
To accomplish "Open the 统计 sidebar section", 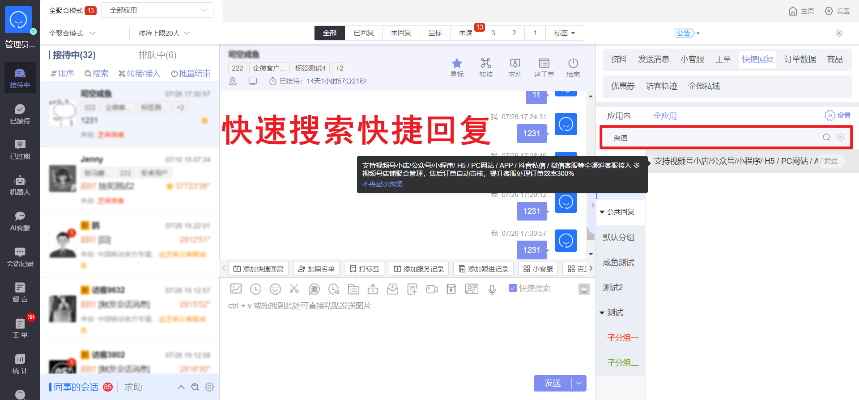I will coord(20,364).
